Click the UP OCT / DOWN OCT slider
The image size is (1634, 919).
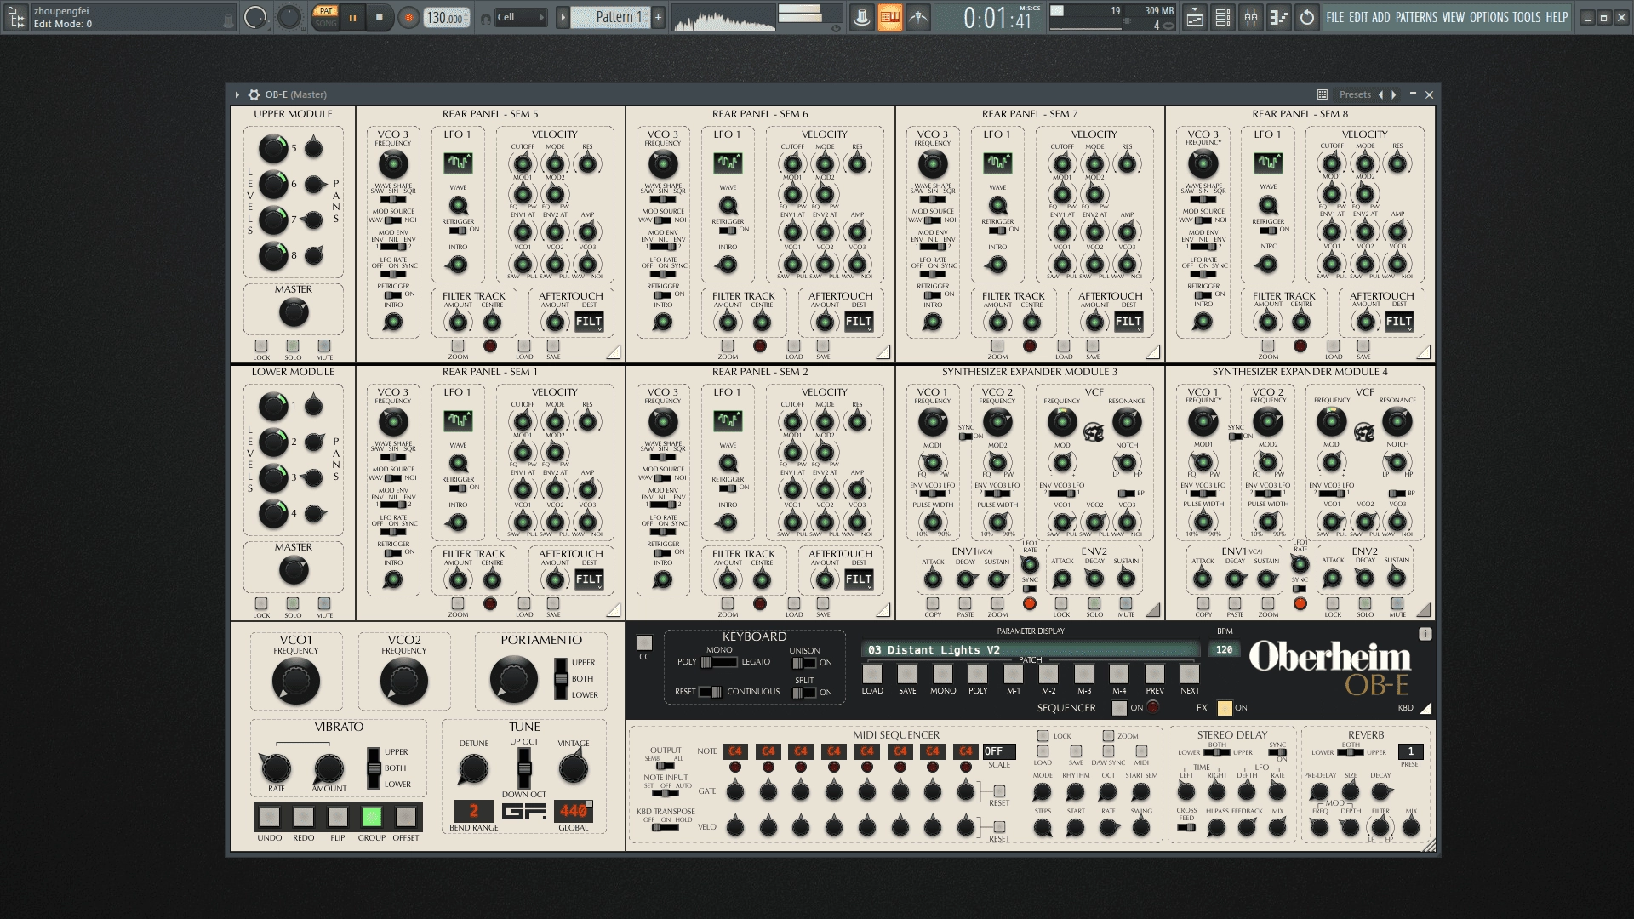(524, 768)
